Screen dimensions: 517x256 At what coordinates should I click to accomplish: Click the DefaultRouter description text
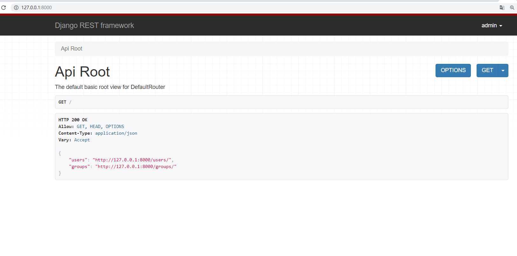110,87
